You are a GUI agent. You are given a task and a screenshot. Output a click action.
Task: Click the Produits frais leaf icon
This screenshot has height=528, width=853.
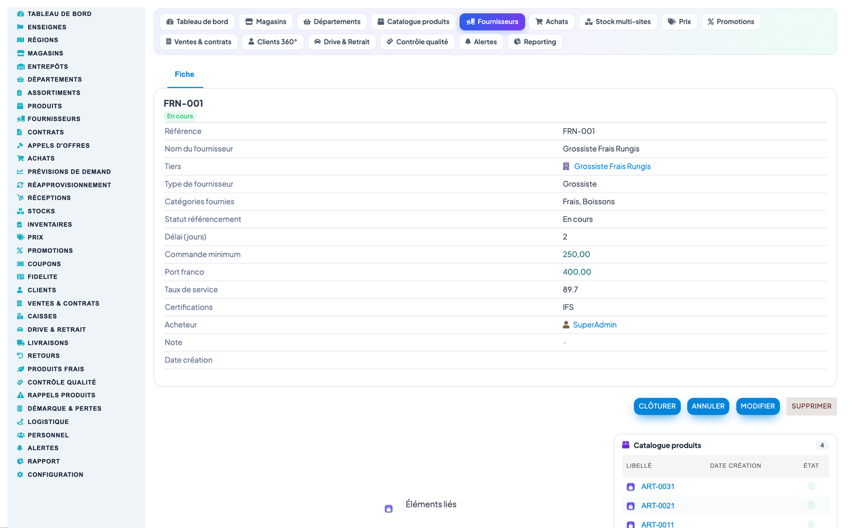pos(21,369)
